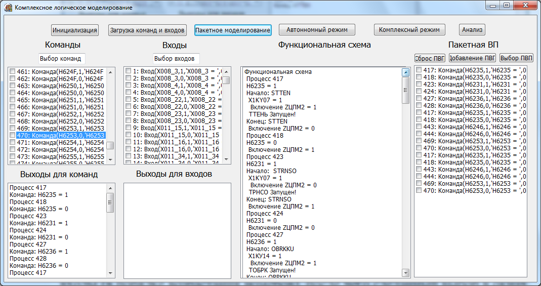Viewport: 541px width, 286px height.
Task: Click up arrow of Функциональная схема scrollbar
Action: (x=406, y=72)
